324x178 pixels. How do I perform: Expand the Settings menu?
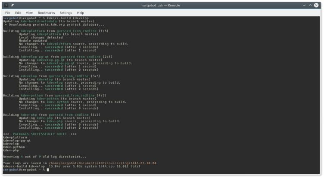click(x=66, y=13)
